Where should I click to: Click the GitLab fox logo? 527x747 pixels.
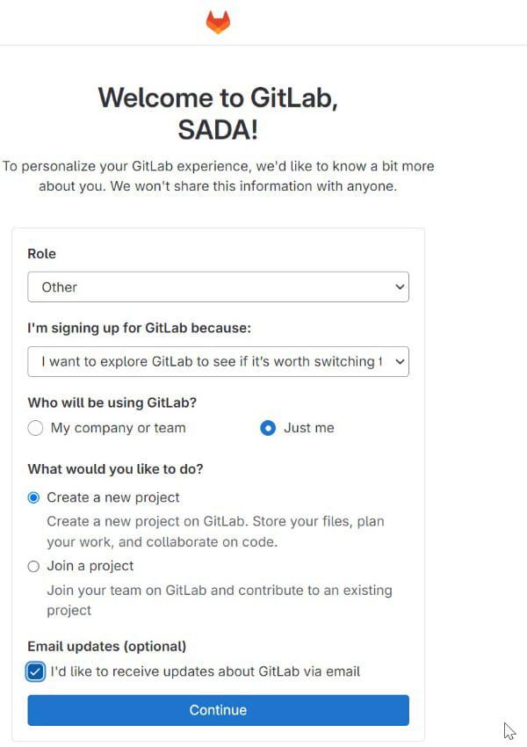click(x=218, y=22)
